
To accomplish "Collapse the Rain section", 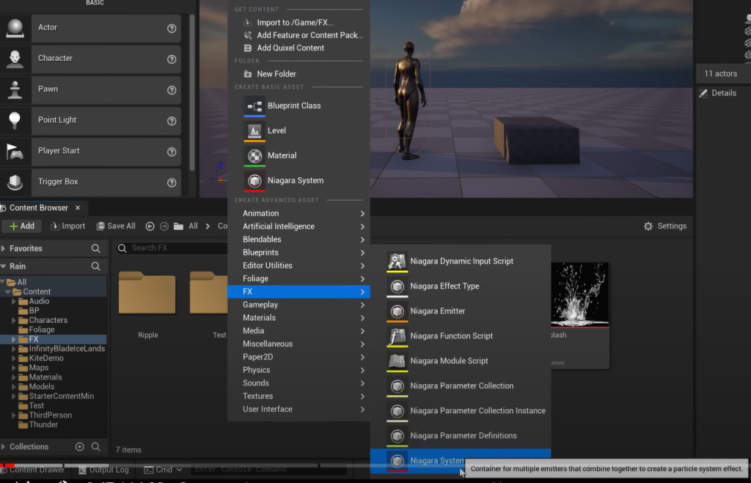I will (4, 266).
